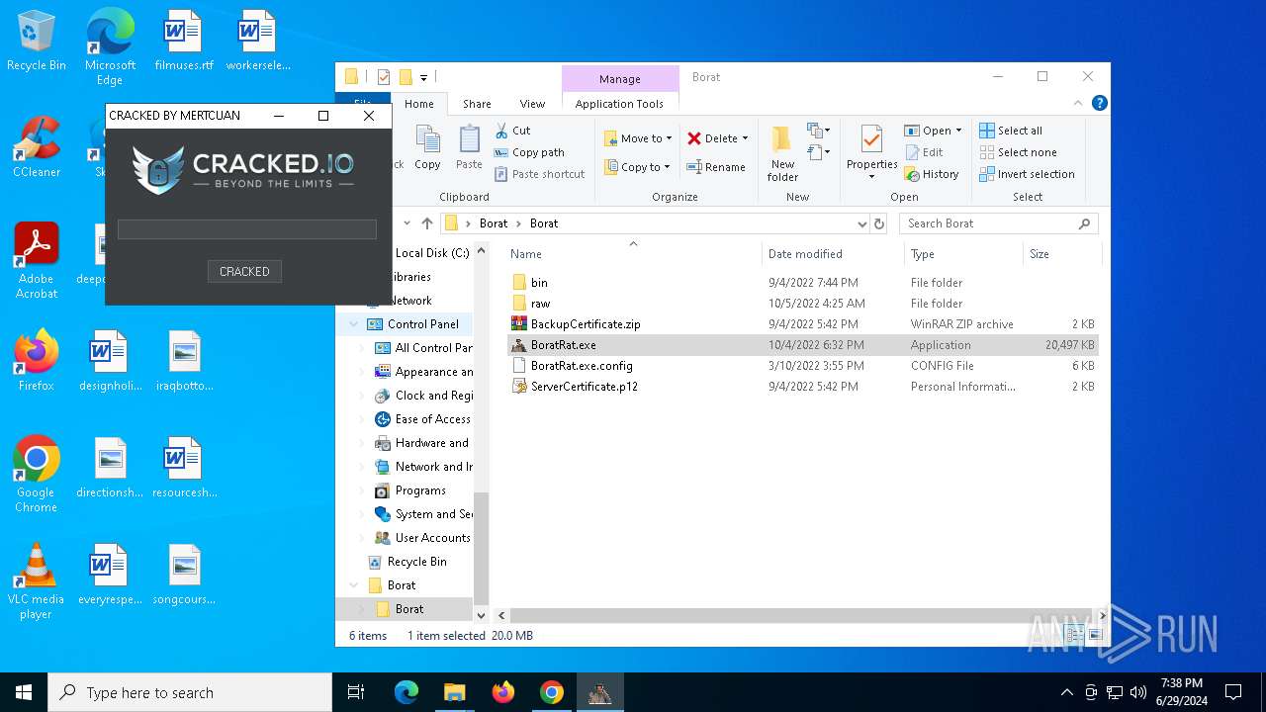Click the Search Borat box
Viewport: 1266px width, 712px height.
(x=998, y=223)
